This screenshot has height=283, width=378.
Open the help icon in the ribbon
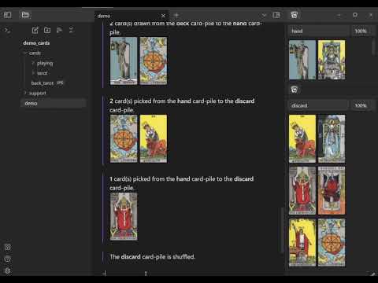click(8, 259)
